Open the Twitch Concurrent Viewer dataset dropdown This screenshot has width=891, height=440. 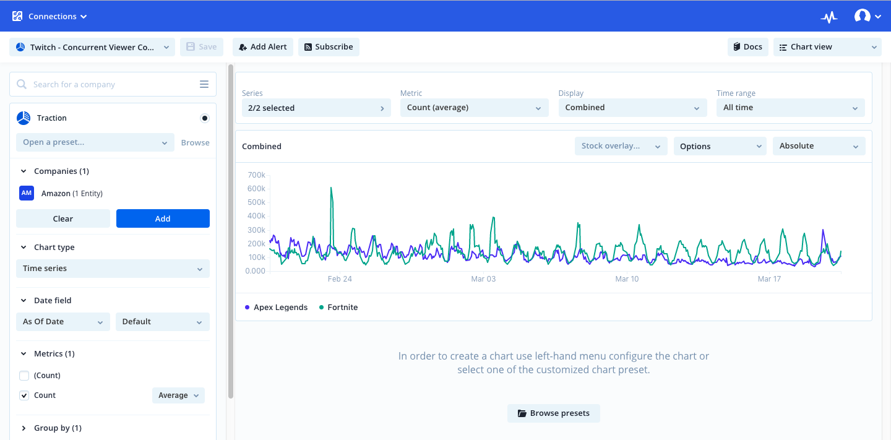[x=92, y=47]
